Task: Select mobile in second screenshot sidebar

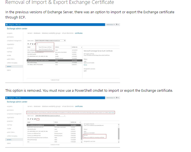Action: (9, 129)
